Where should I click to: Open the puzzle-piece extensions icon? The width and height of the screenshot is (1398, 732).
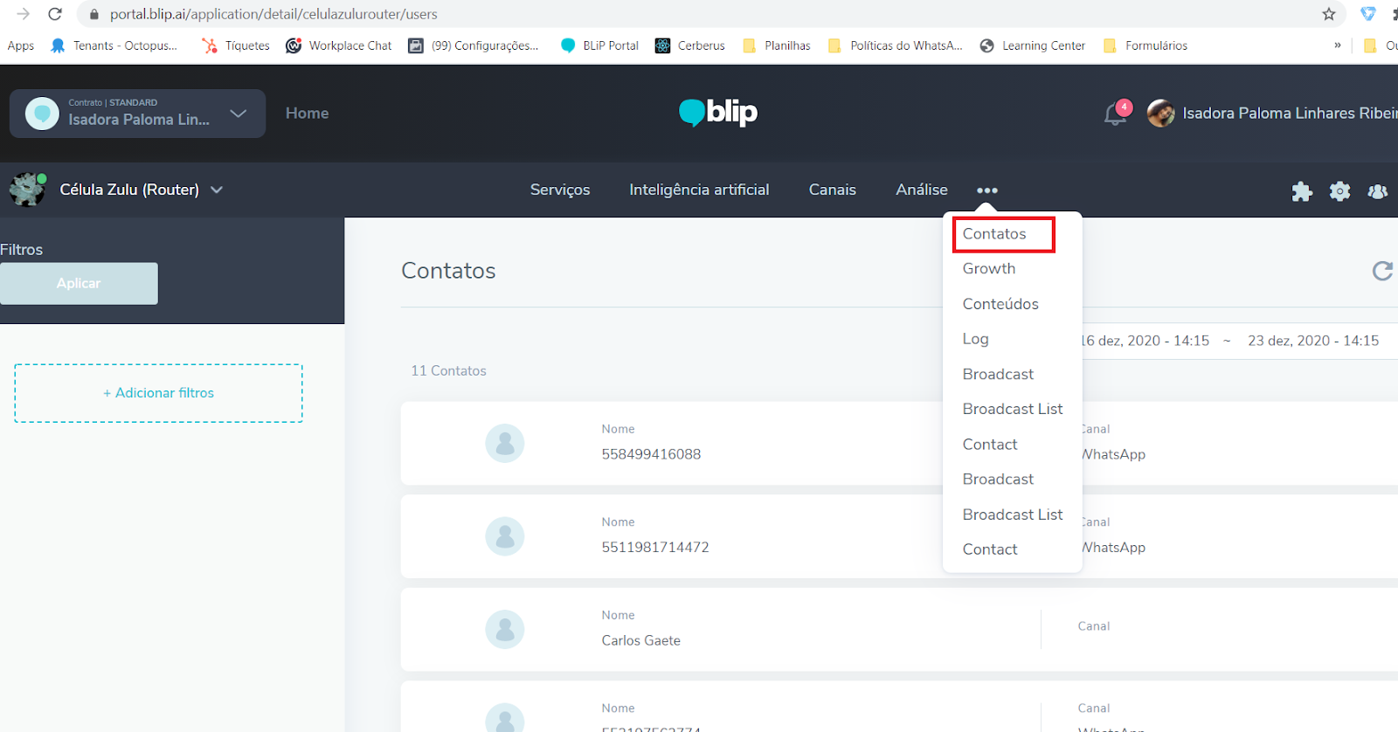coord(1302,191)
